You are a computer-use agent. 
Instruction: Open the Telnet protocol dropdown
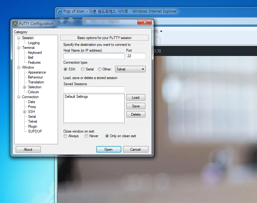[x=130, y=69]
